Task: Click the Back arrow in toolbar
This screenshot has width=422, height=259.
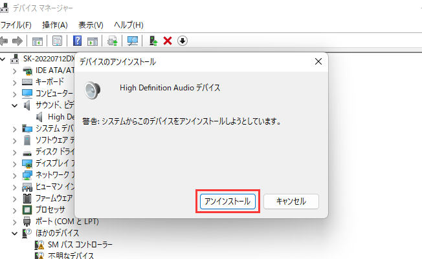Action: tap(3, 41)
